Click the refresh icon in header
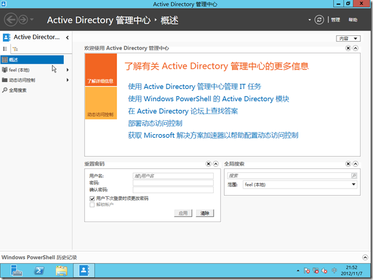Image resolution: width=373 pixels, height=280 pixels. [x=319, y=20]
